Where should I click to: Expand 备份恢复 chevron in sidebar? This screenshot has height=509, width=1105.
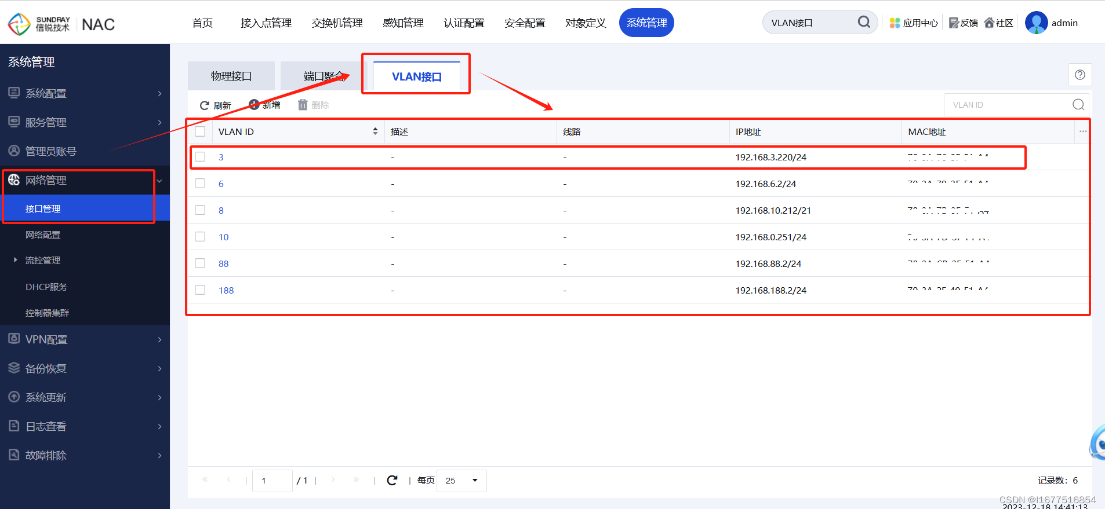[x=159, y=368]
